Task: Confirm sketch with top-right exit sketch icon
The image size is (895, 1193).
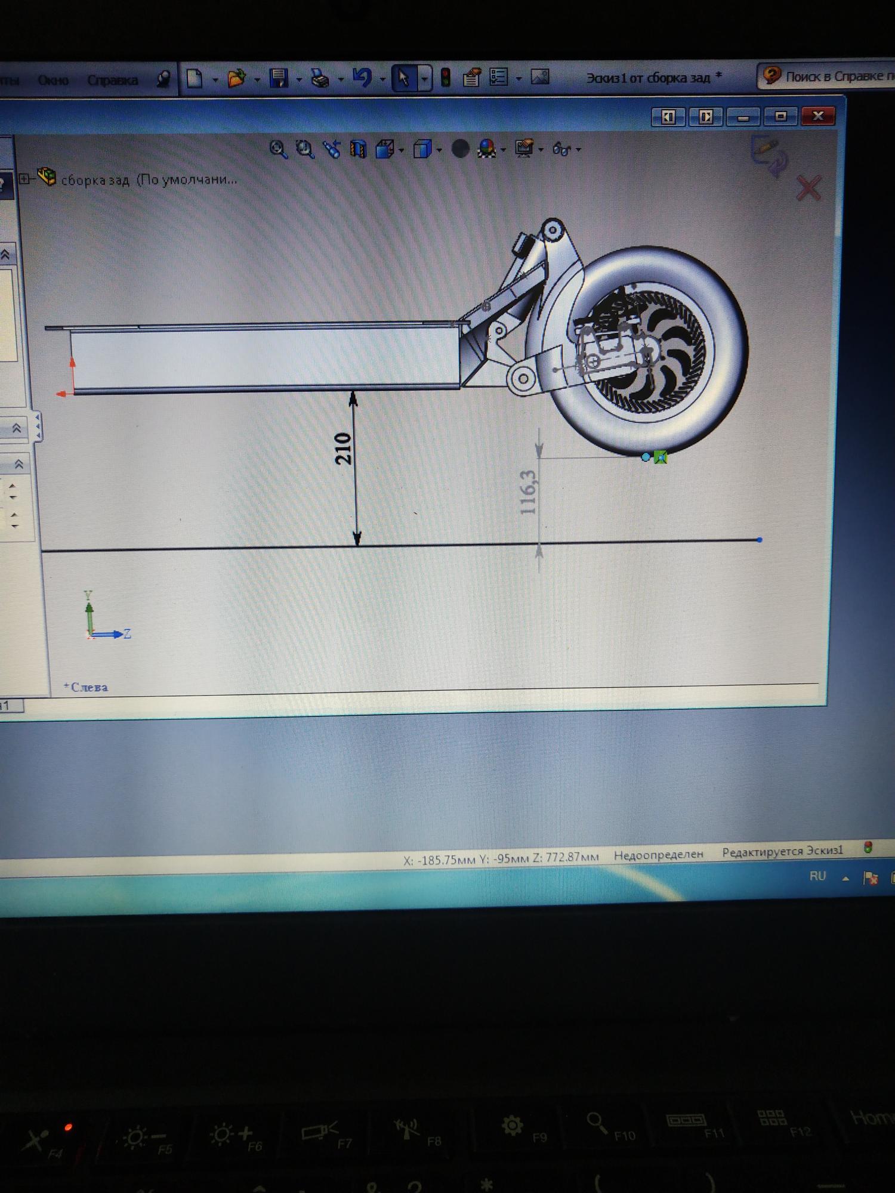Action: point(769,154)
